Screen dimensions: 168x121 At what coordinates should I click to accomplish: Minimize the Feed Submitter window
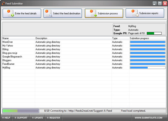point(154,4)
